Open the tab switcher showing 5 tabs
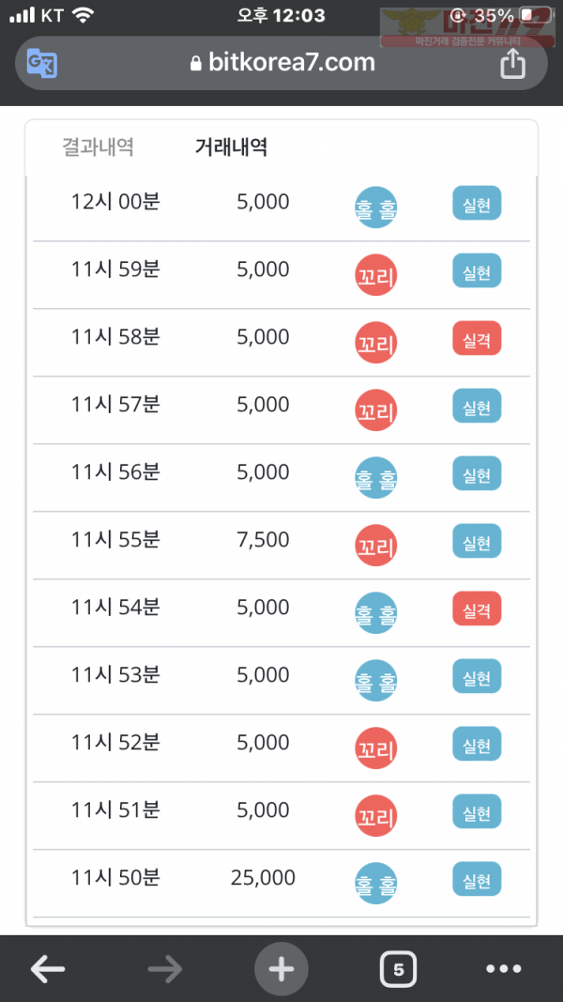563x1002 pixels. (x=398, y=969)
